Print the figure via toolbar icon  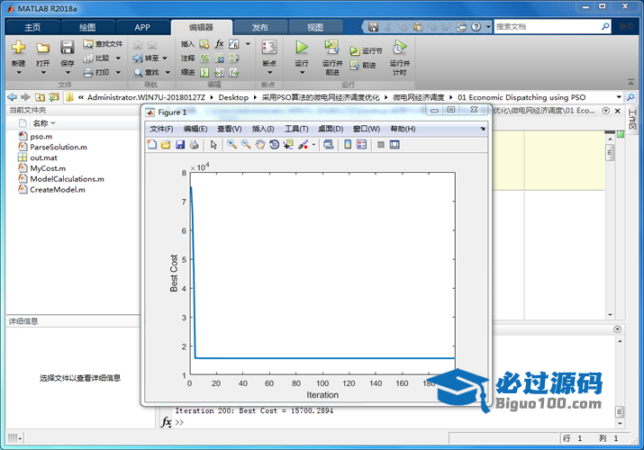[194, 144]
